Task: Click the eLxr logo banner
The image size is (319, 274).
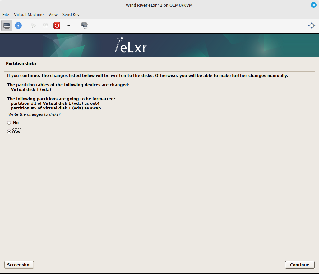Action: pos(130,45)
